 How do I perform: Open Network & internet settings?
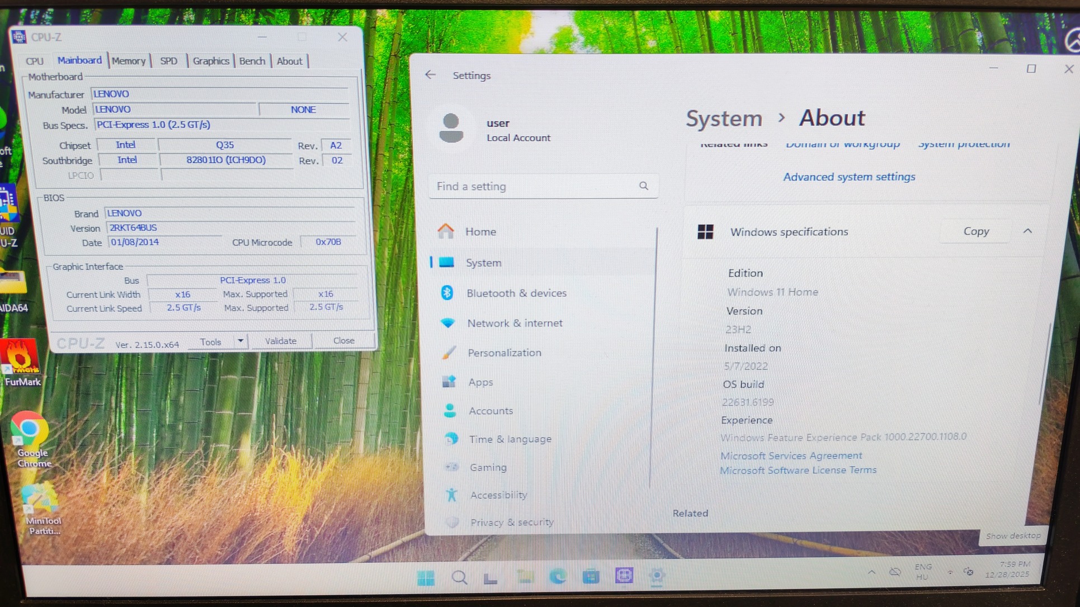click(x=515, y=323)
